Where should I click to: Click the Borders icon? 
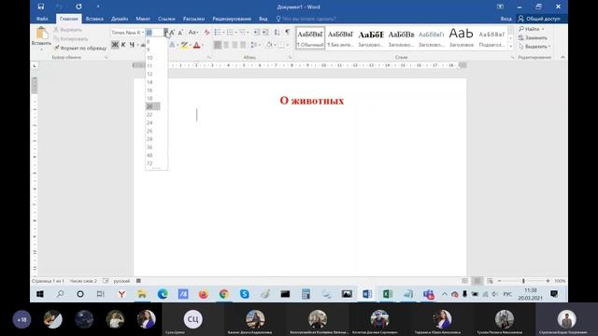281,45
